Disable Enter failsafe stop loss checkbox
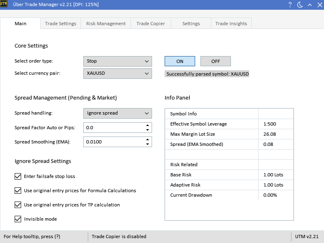Viewport: 324px width, 243px height. point(18,176)
